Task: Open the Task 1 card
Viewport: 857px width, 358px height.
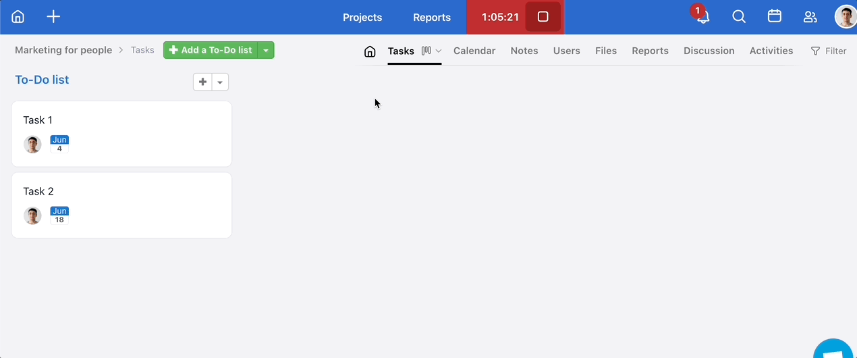Action: [121, 134]
